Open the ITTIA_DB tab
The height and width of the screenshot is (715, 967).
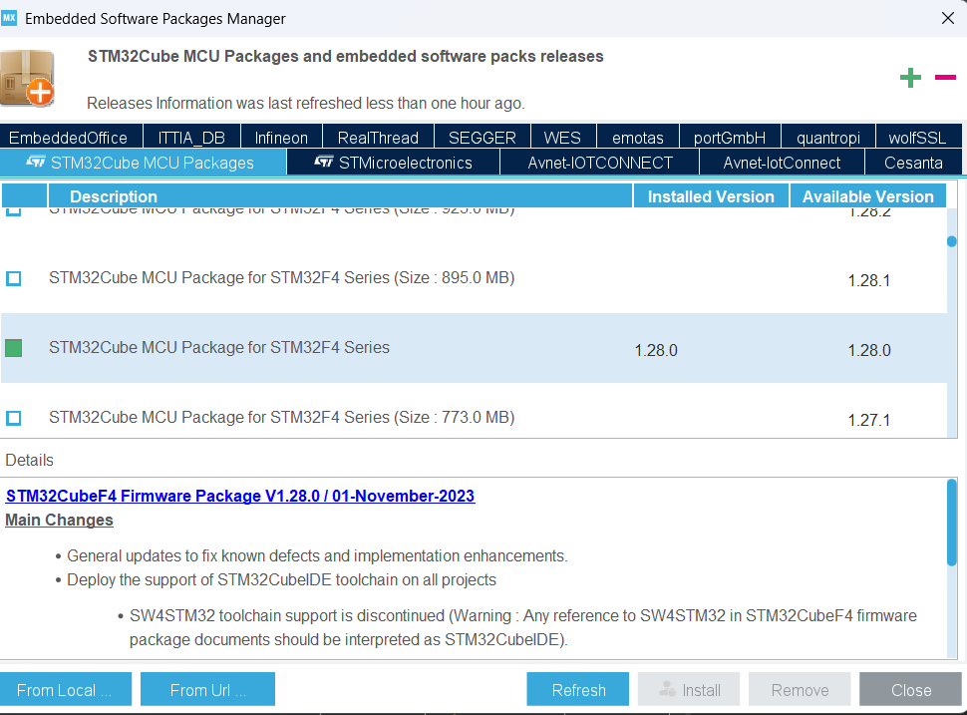(x=191, y=137)
